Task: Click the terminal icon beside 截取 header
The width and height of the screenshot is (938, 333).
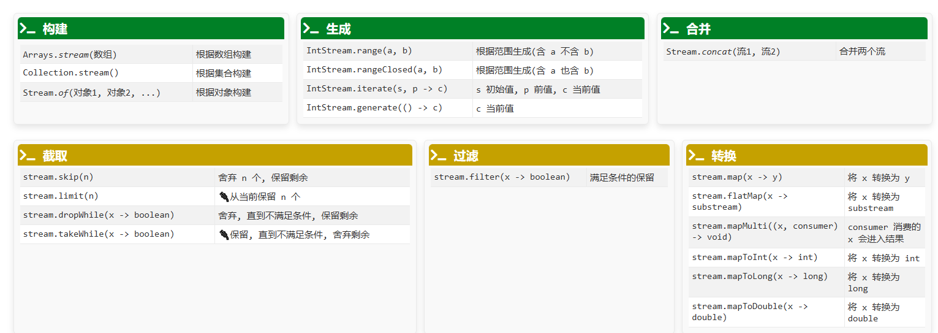Action: pyautogui.click(x=28, y=155)
